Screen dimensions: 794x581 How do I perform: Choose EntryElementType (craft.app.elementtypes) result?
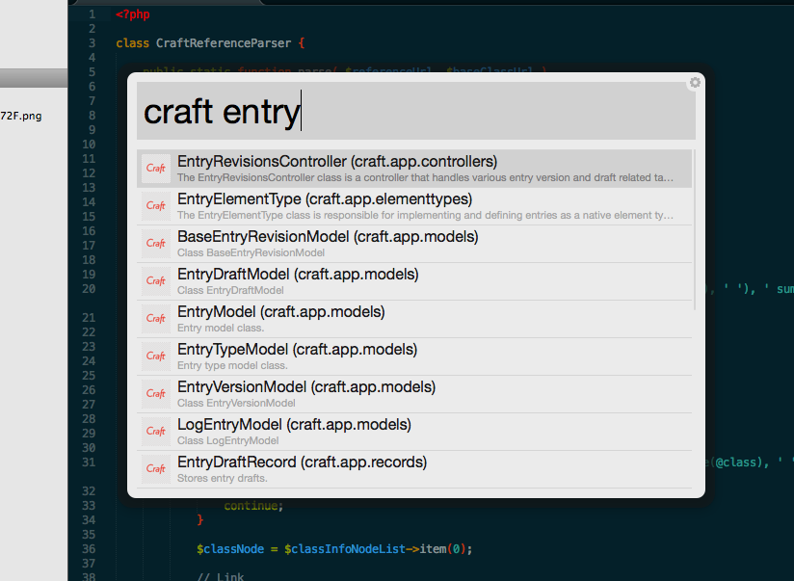click(x=325, y=199)
